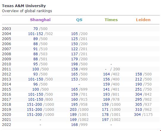Image resolution: width=161 pixels, height=131 pixels.
Task: Select the 2003 Shanghai rank 70
Action: (x=35, y=29)
